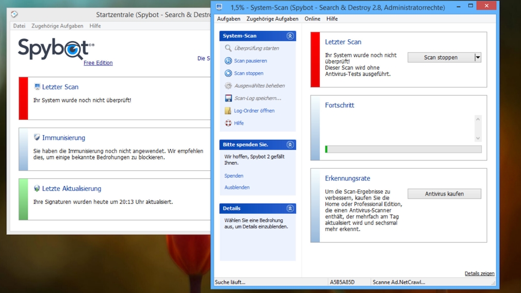Screen dimensions: 521x293
Task: Click the shield icon beside Immunisierung
Action: click(x=37, y=137)
